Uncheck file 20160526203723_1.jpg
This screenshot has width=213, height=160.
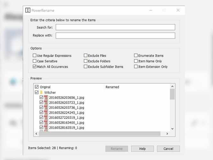pos(42,102)
